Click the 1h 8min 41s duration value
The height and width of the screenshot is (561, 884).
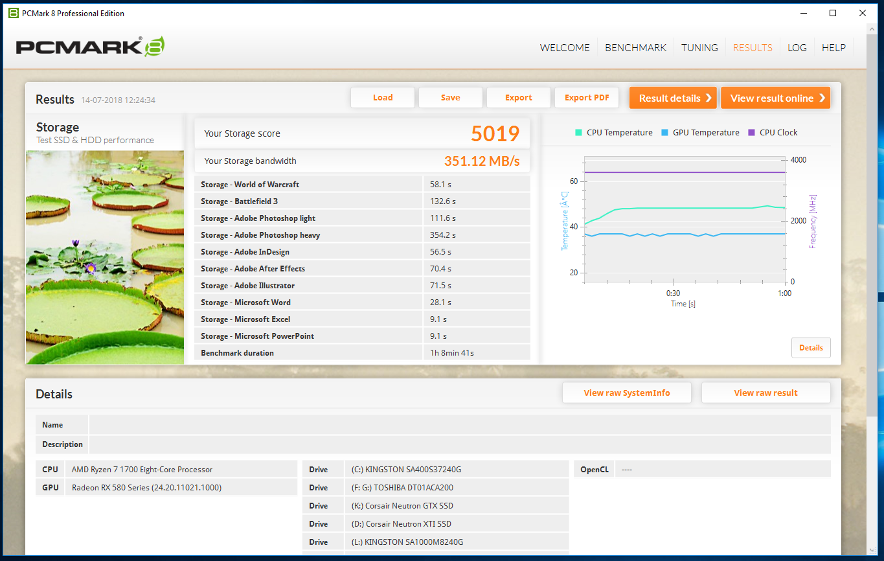[452, 353]
